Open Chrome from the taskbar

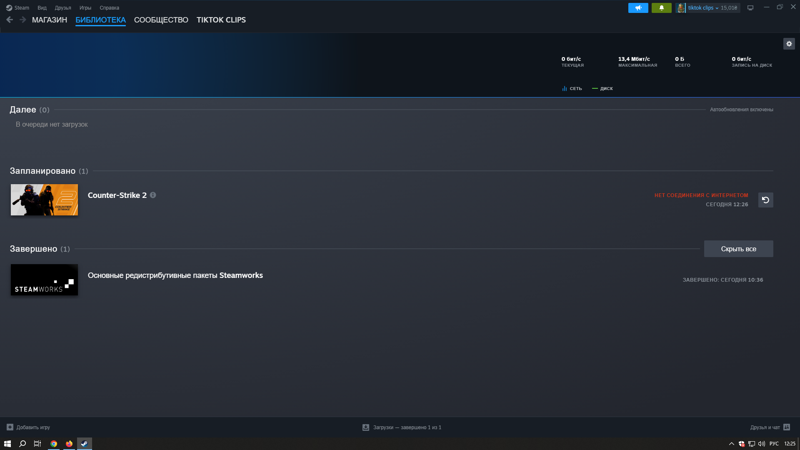(x=54, y=444)
